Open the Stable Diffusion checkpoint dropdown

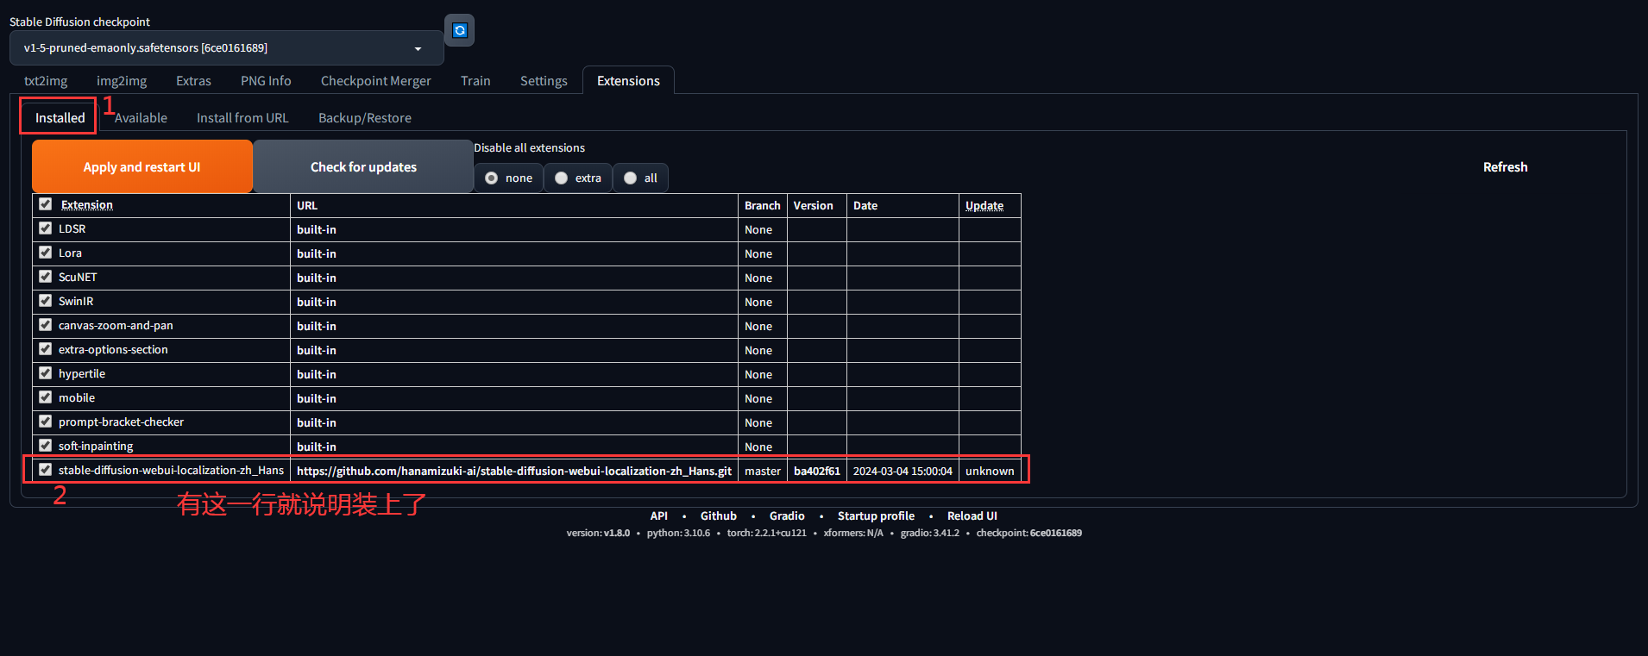[226, 48]
